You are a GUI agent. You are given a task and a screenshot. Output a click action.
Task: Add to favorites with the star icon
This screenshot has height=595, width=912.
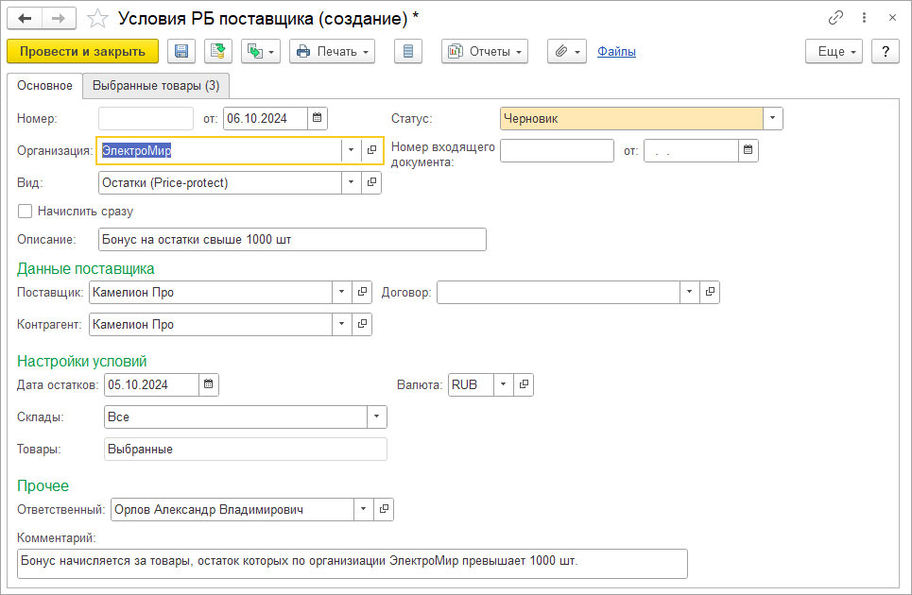(96, 18)
